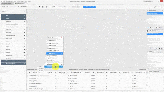Click the table search input field
The width and height of the screenshot is (164, 92).
13,11
